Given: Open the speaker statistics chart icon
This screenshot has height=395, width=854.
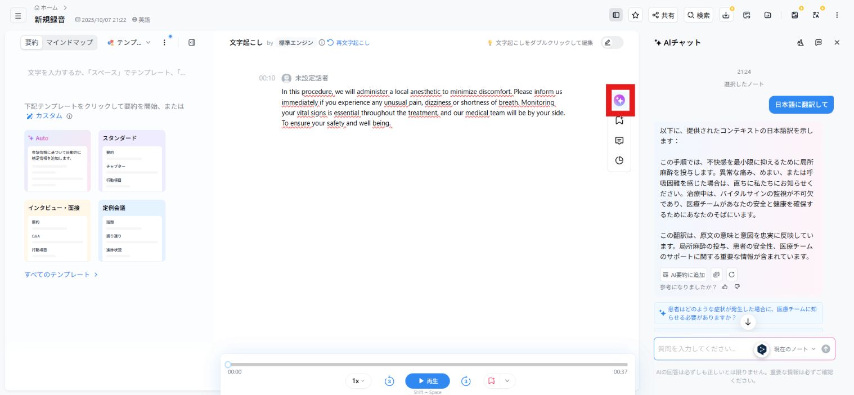Looking at the screenshot, I should click(619, 160).
